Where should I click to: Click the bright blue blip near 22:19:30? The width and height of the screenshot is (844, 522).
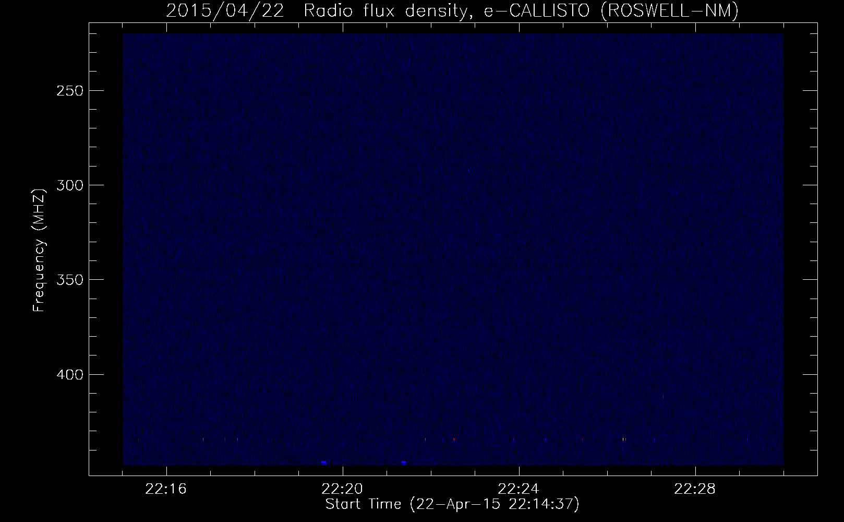(324, 462)
